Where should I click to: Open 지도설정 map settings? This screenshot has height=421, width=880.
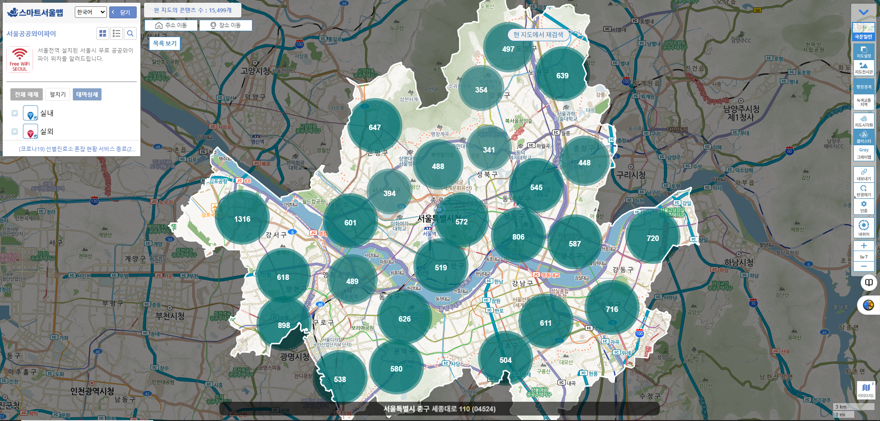click(863, 51)
